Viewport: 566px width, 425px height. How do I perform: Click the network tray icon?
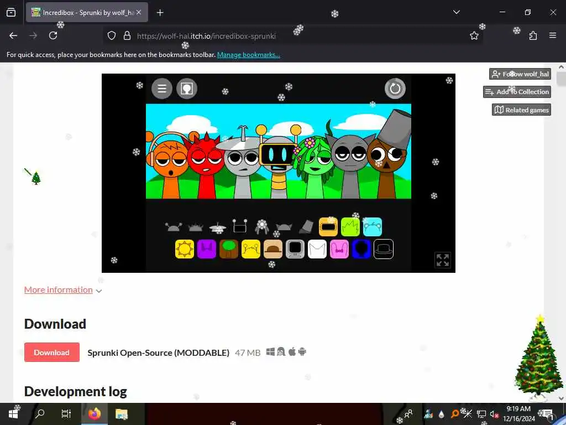[x=481, y=414]
